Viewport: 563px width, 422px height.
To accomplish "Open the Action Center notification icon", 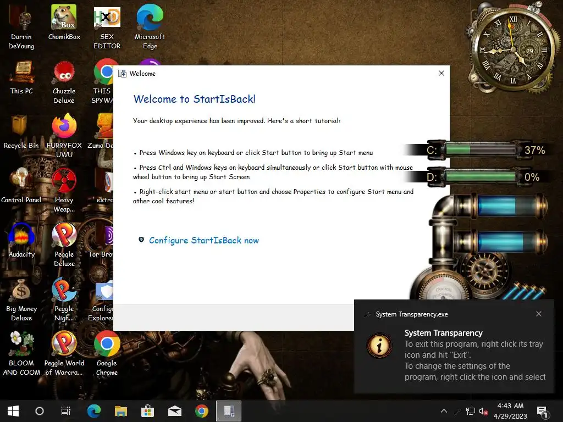I will pyautogui.click(x=542, y=411).
